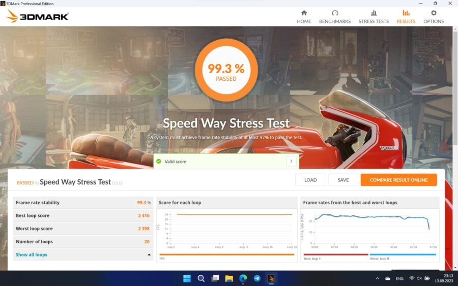Open the BENCHMARKS tab

[x=335, y=17]
